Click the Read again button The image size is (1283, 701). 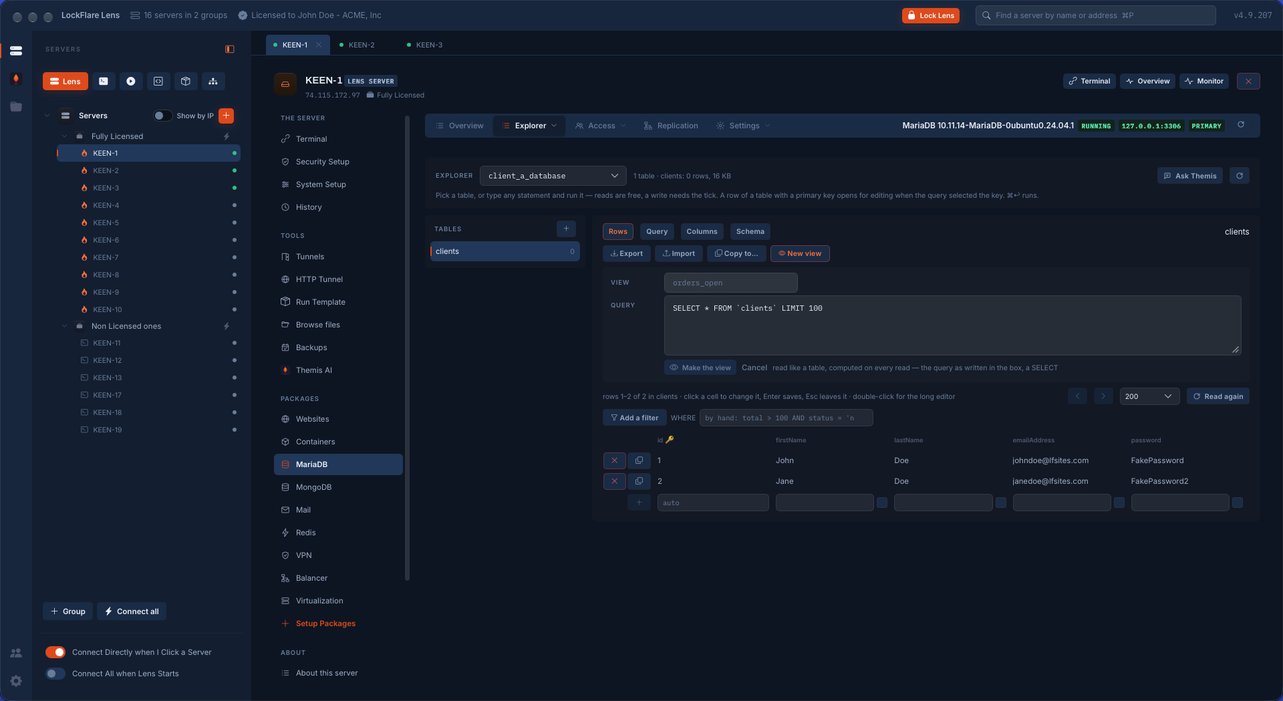[x=1218, y=396]
